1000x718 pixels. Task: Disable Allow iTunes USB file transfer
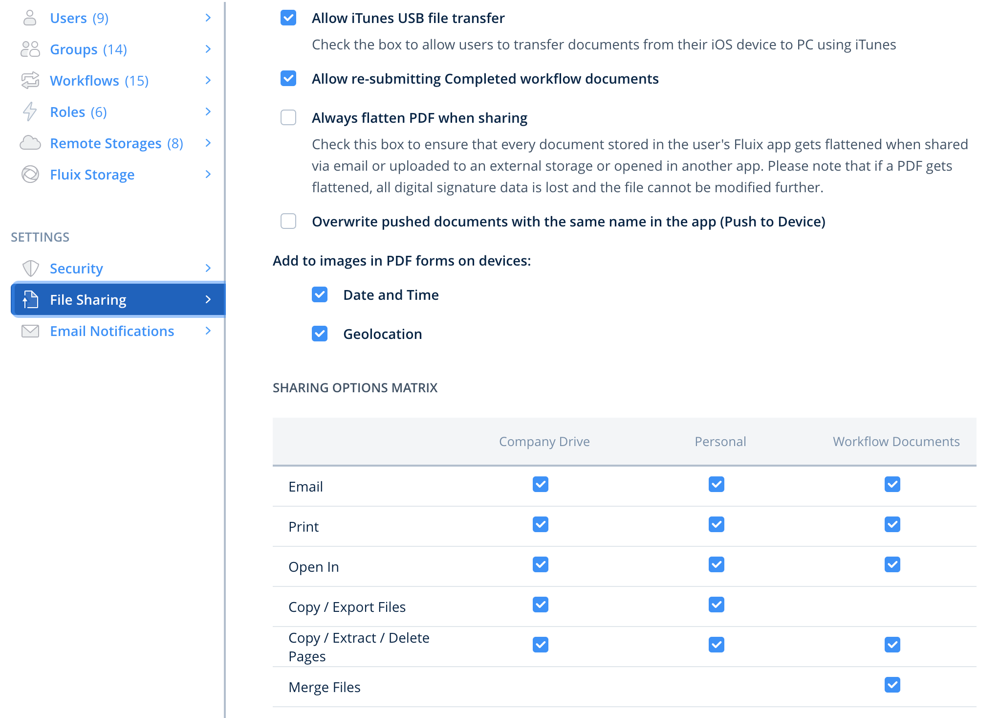288,18
